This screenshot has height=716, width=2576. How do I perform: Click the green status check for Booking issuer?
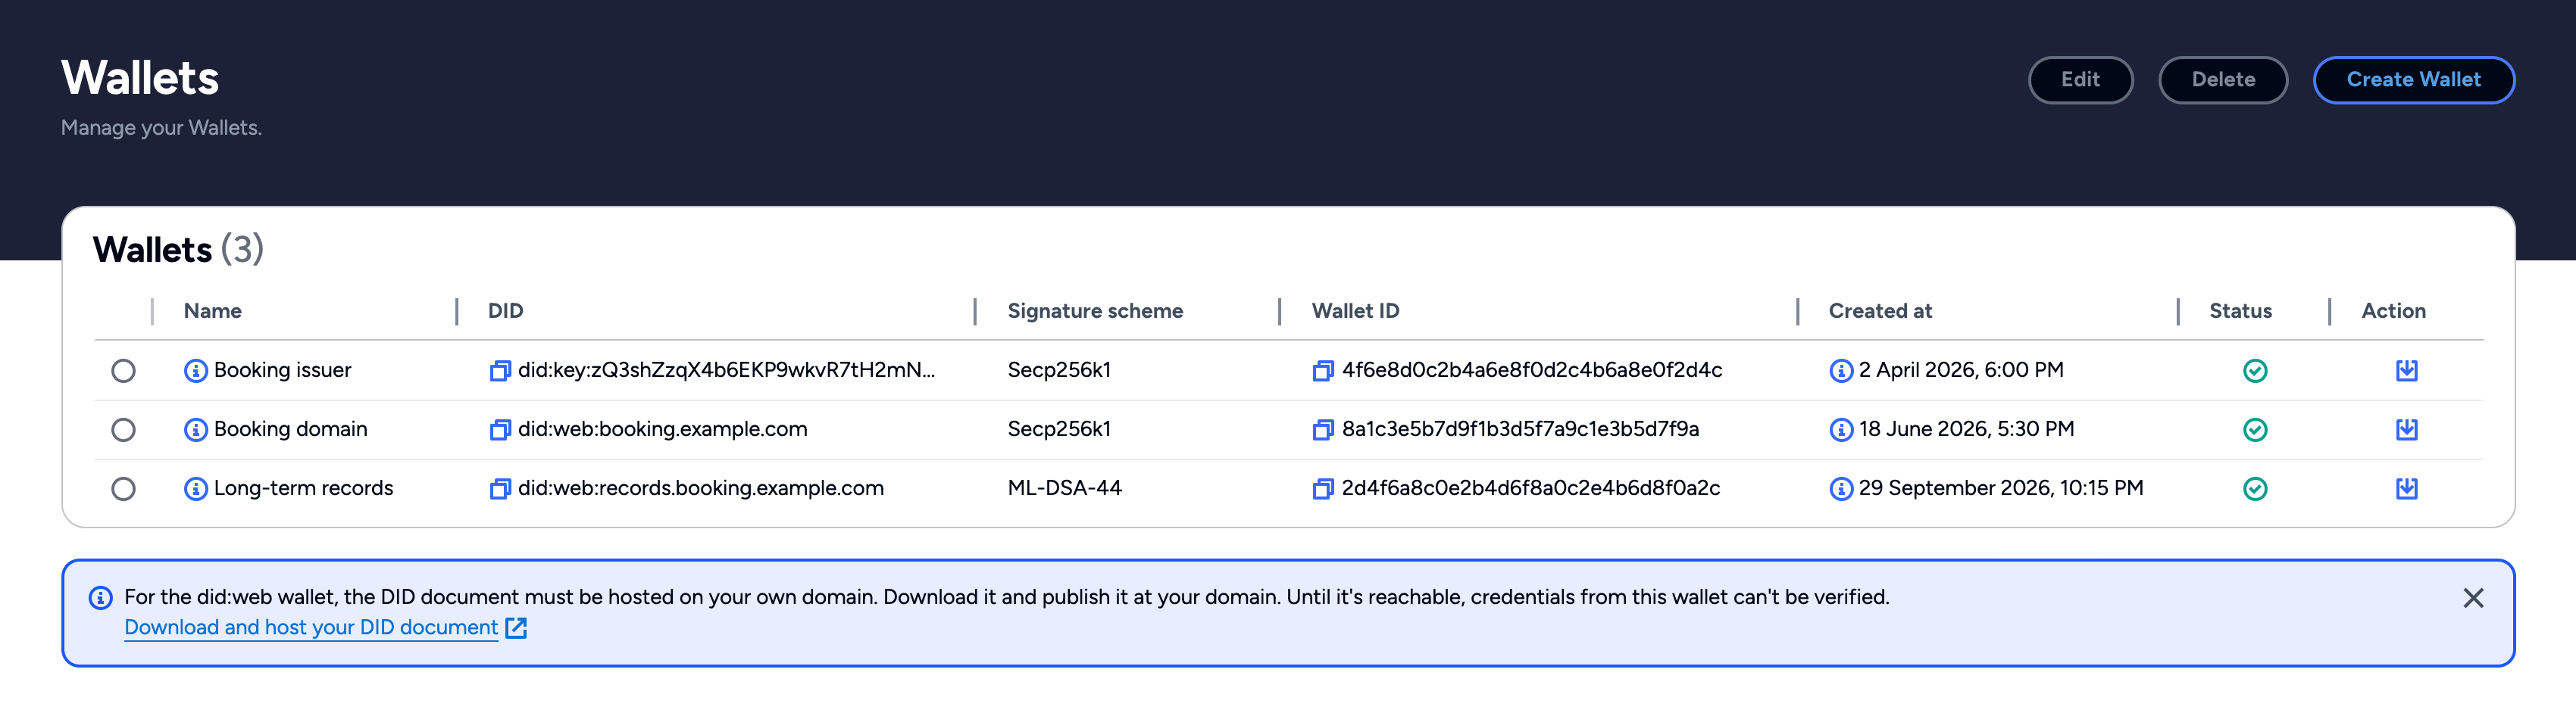[x=2255, y=370]
